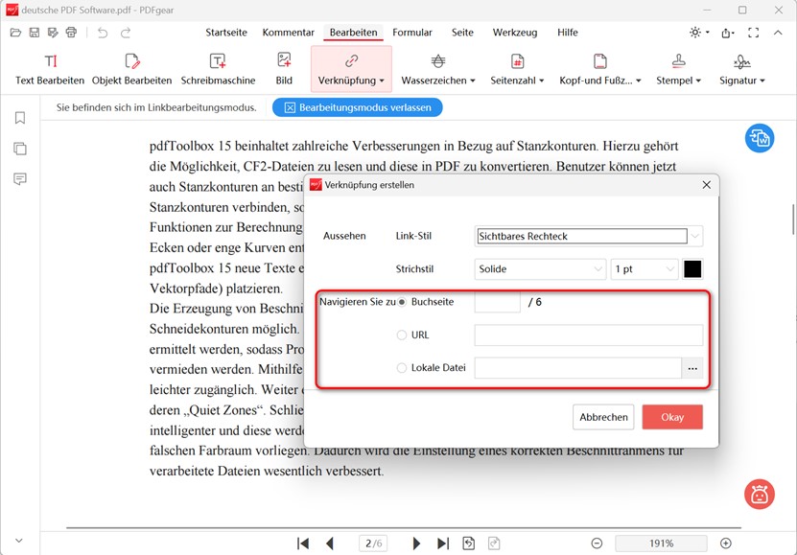Open the bookmarks sidebar panel
This screenshot has width=797, height=555.
tap(20, 118)
